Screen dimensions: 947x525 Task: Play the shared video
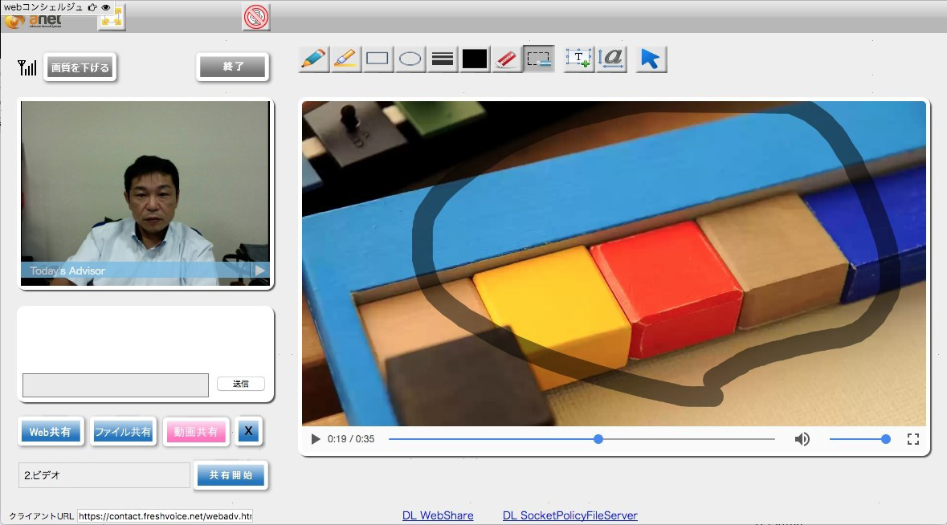coord(316,439)
